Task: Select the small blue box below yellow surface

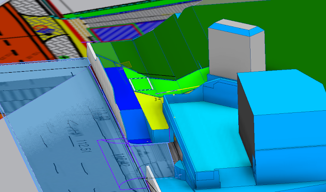Action: [160, 136]
